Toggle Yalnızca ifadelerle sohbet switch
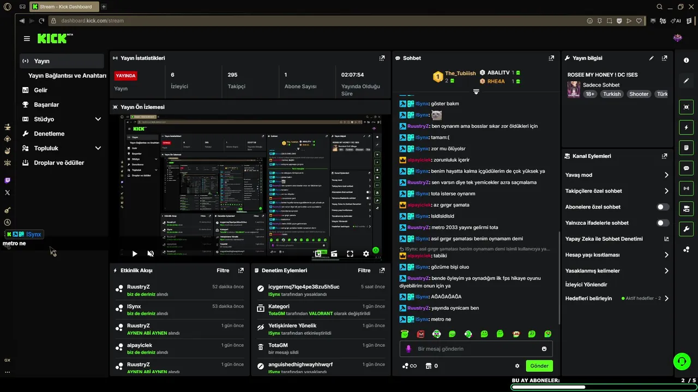 (x=663, y=223)
